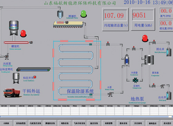Open the 地热系统 bottom navigation tab

[65, 123]
